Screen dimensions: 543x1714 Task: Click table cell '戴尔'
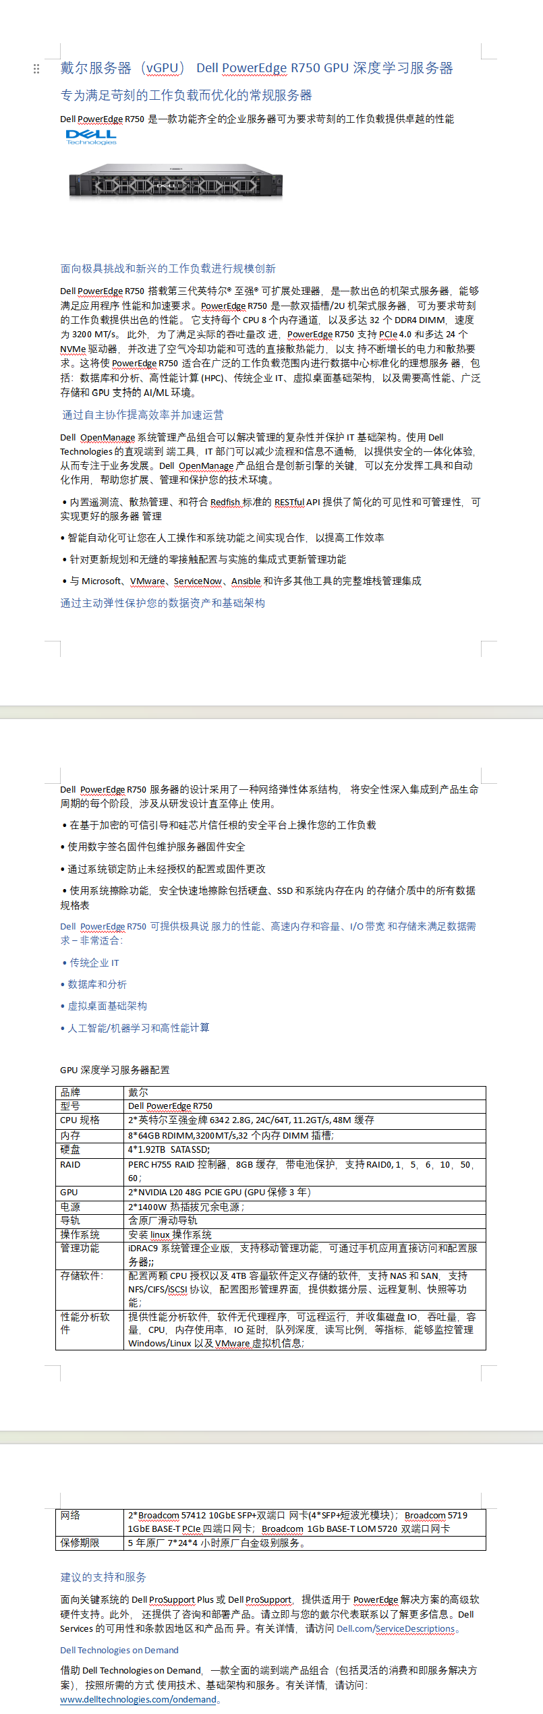coord(305,1092)
